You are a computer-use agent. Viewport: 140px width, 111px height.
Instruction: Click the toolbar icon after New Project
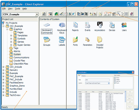click(x=50, y=14)
